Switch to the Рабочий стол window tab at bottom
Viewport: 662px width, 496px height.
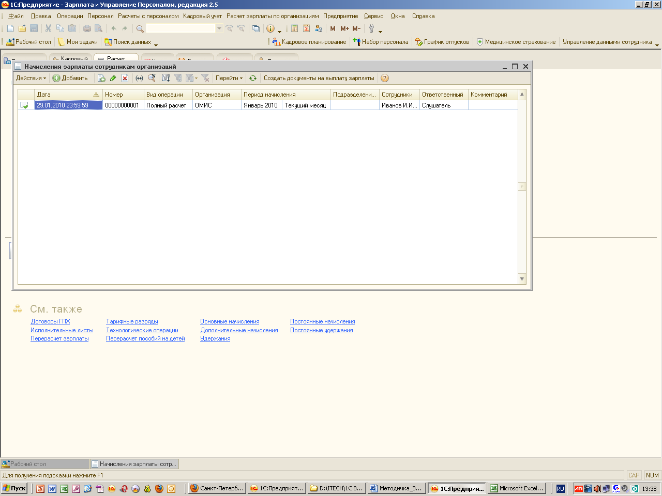point(45,464)
